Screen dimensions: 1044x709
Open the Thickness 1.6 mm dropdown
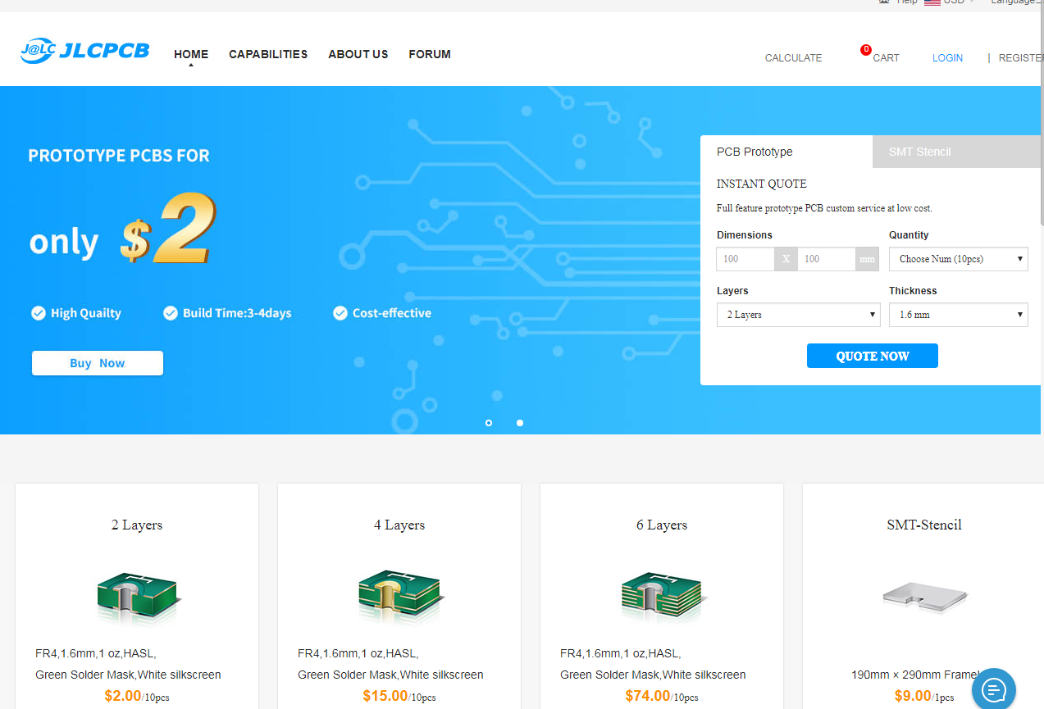tap(958, 315)
